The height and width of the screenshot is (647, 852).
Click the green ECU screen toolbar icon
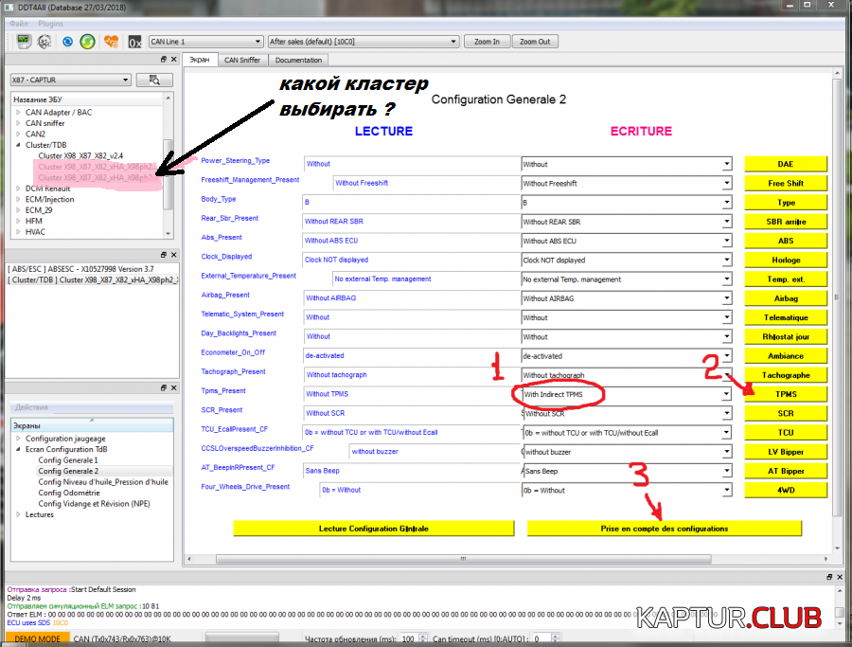23,42
